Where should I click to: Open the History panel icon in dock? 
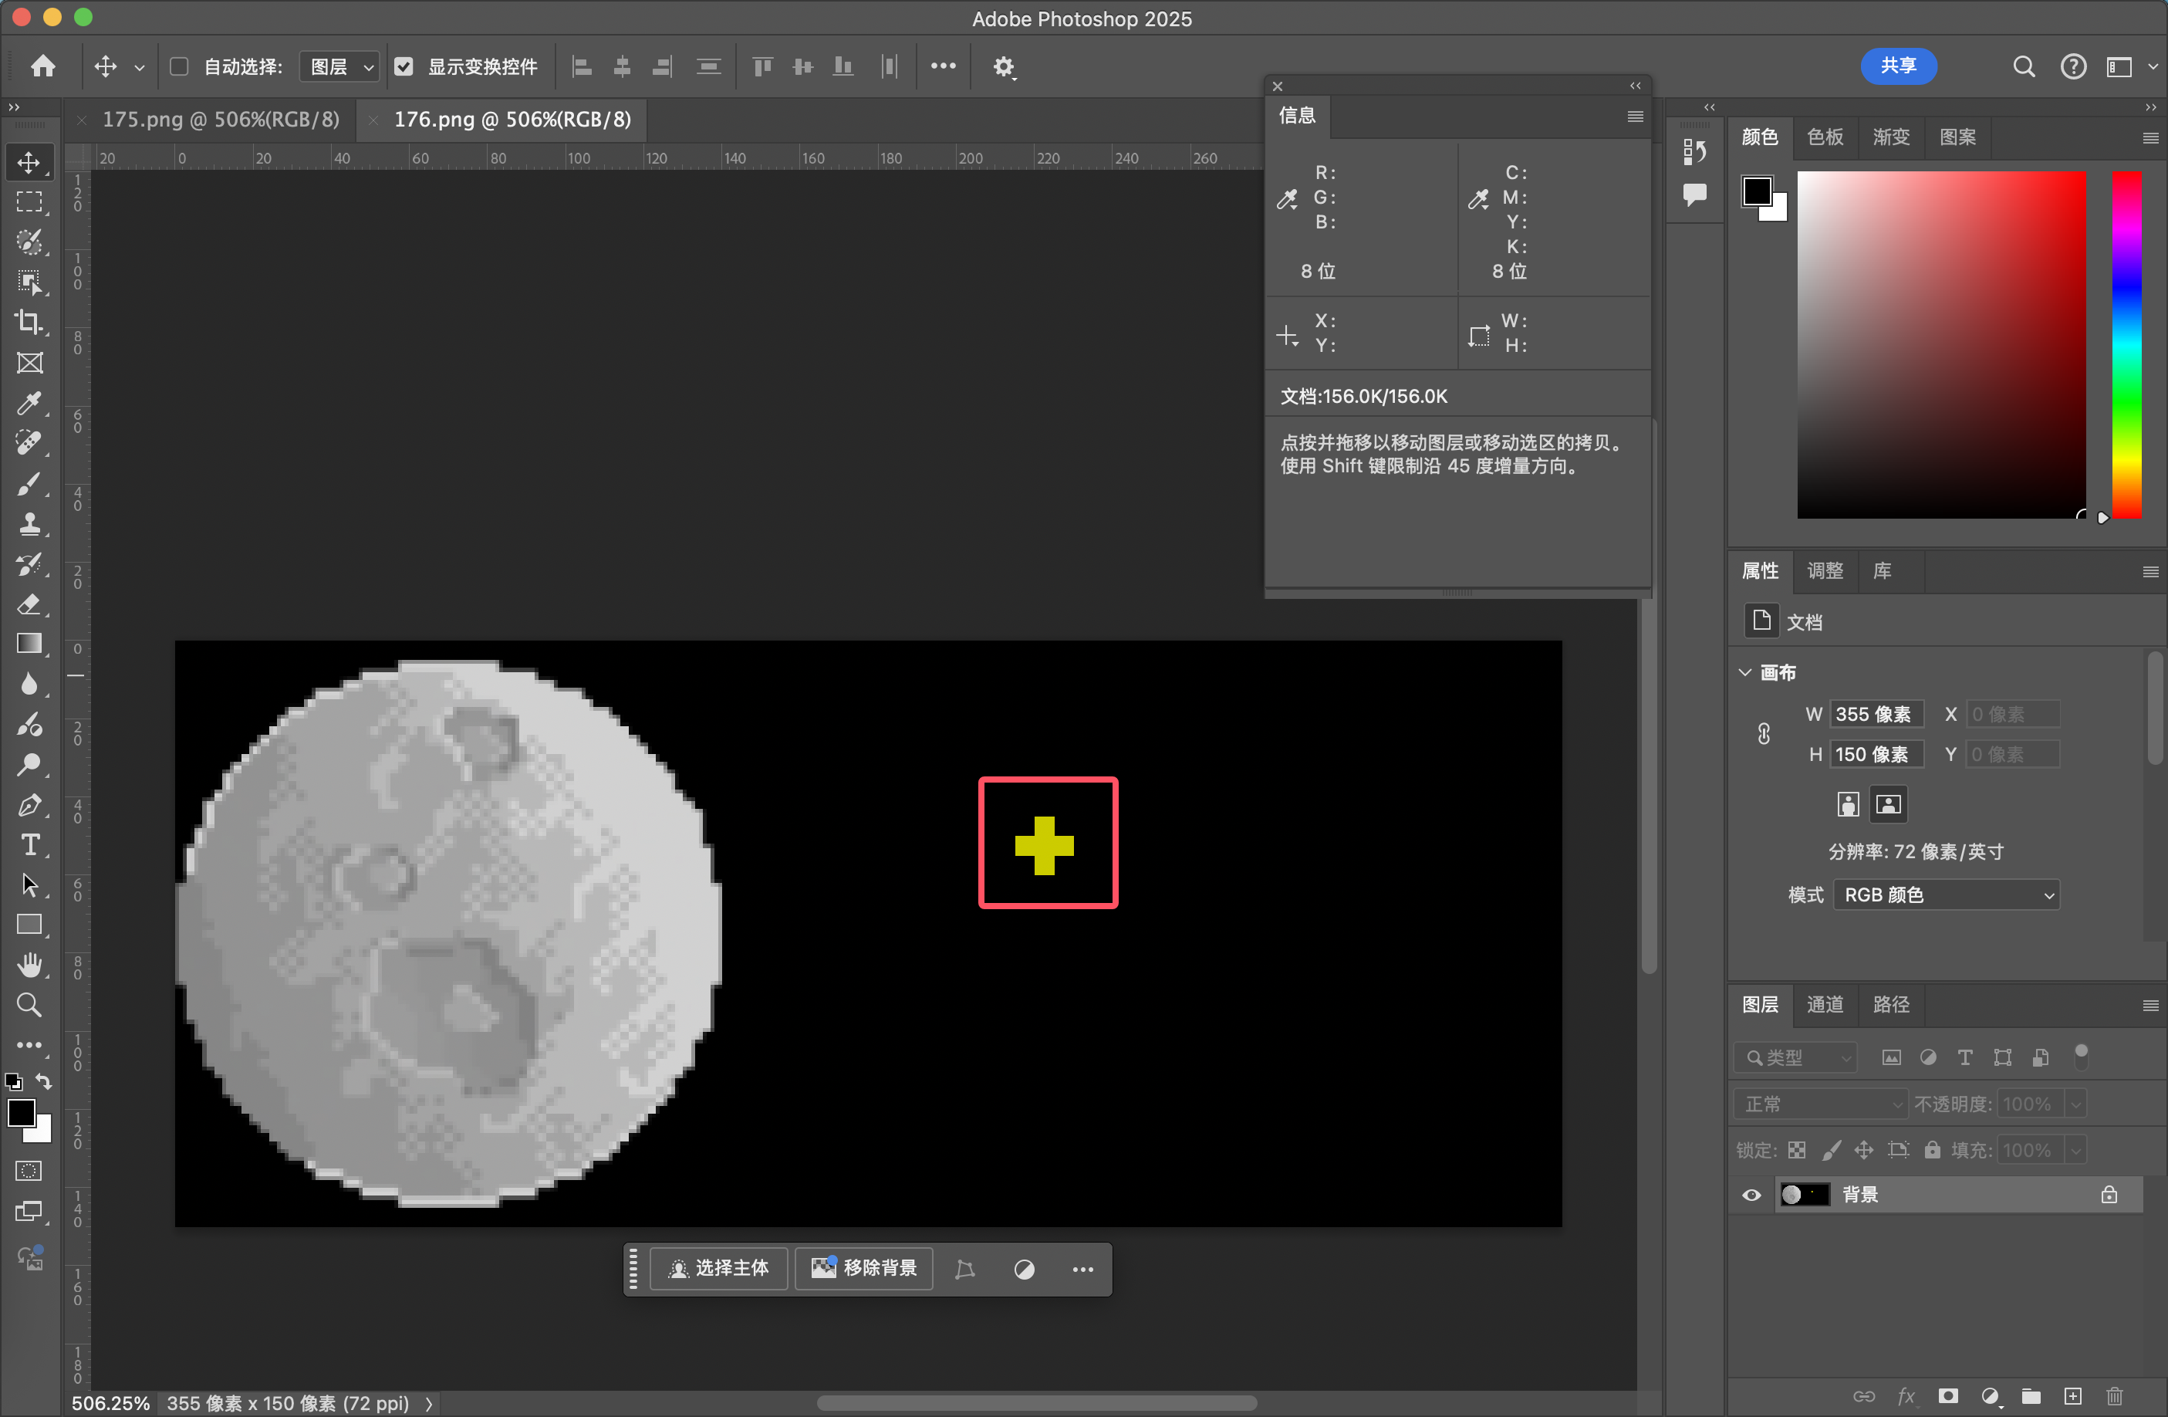tap(1694, 151)
